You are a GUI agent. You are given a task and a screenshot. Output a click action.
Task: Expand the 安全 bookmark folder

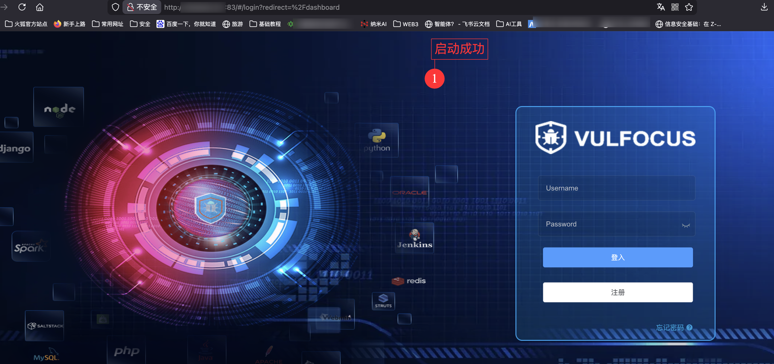[x=140, y=24]
